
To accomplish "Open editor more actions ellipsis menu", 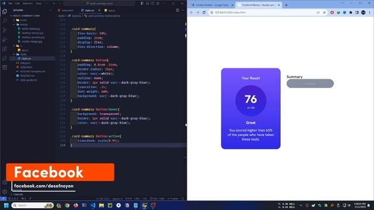I will point(183,10).
